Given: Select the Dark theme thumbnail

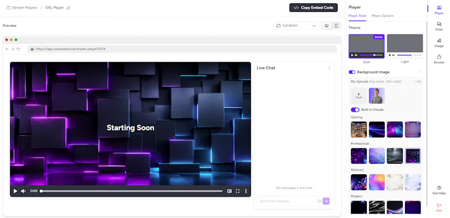Looking at the screenshot, I should pos(367,47).
